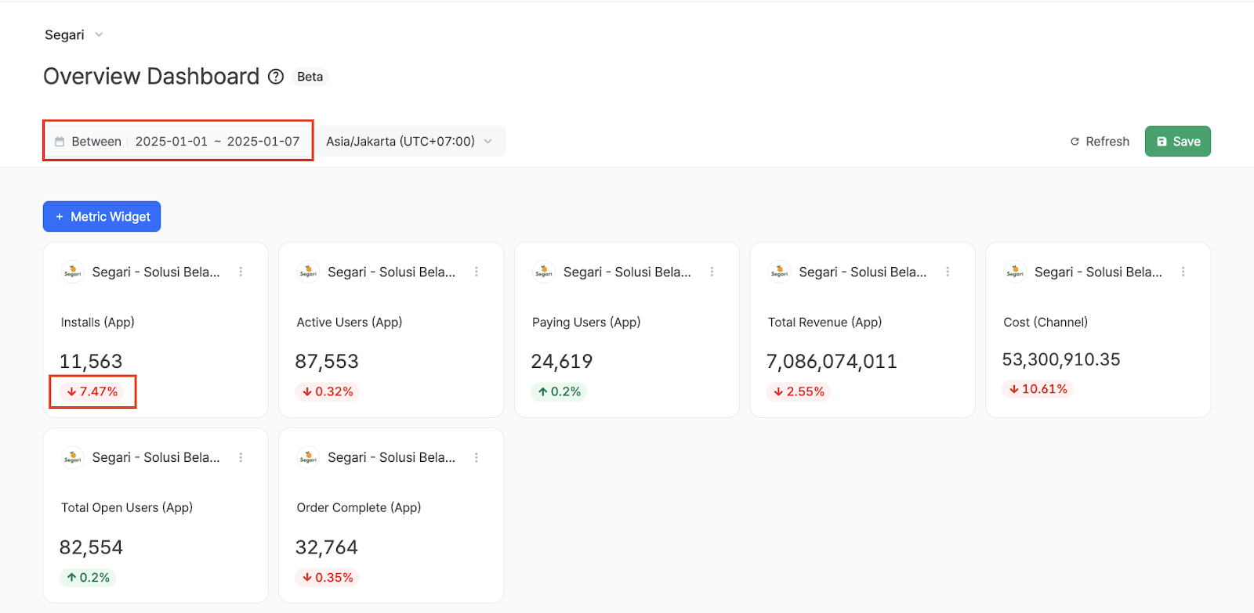Add a new Metric Widget
Screen dimensions: 1254x613
102,217
